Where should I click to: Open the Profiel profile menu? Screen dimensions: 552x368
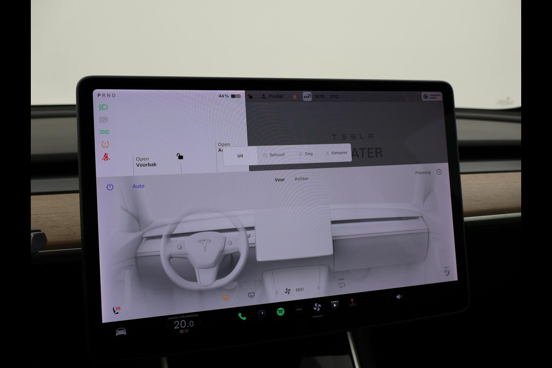[x=272, y=97]
